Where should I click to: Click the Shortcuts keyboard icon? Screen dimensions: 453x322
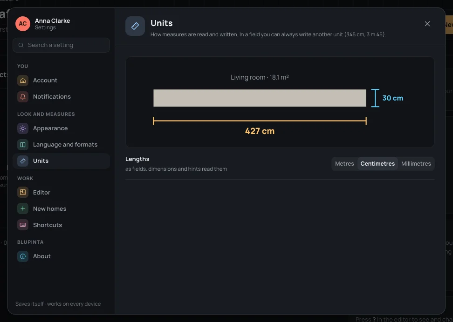click(x=23, y=225)
